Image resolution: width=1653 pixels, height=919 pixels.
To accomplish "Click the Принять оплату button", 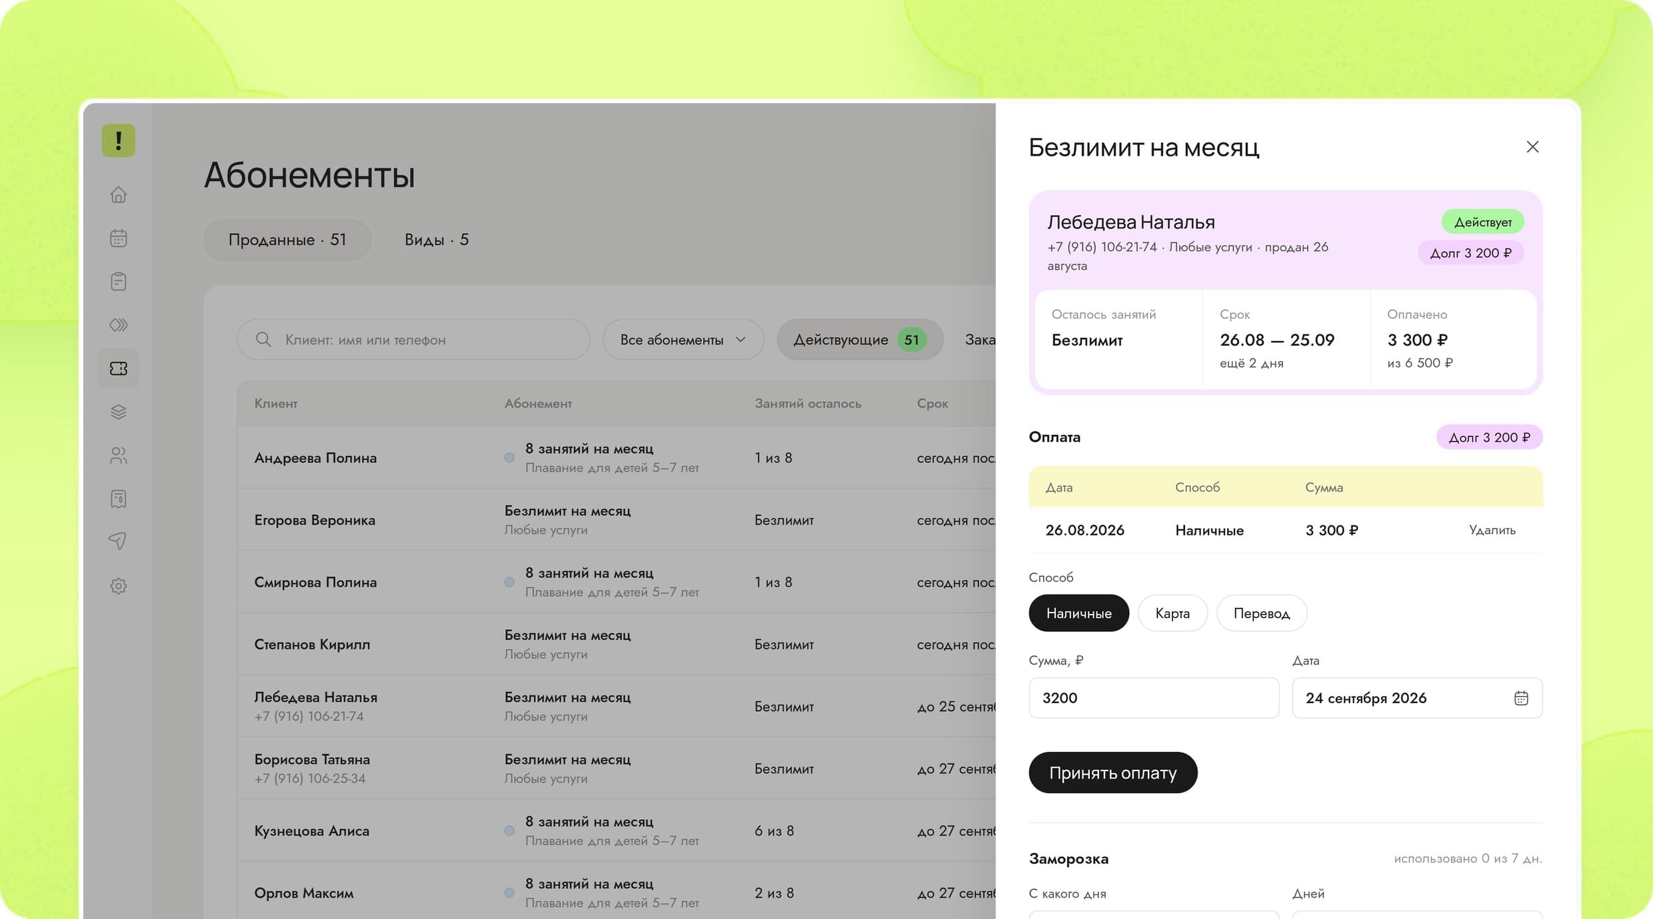I will [1113, 772].
